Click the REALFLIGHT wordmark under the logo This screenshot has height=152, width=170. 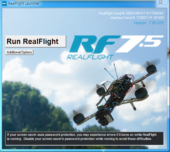90,57
